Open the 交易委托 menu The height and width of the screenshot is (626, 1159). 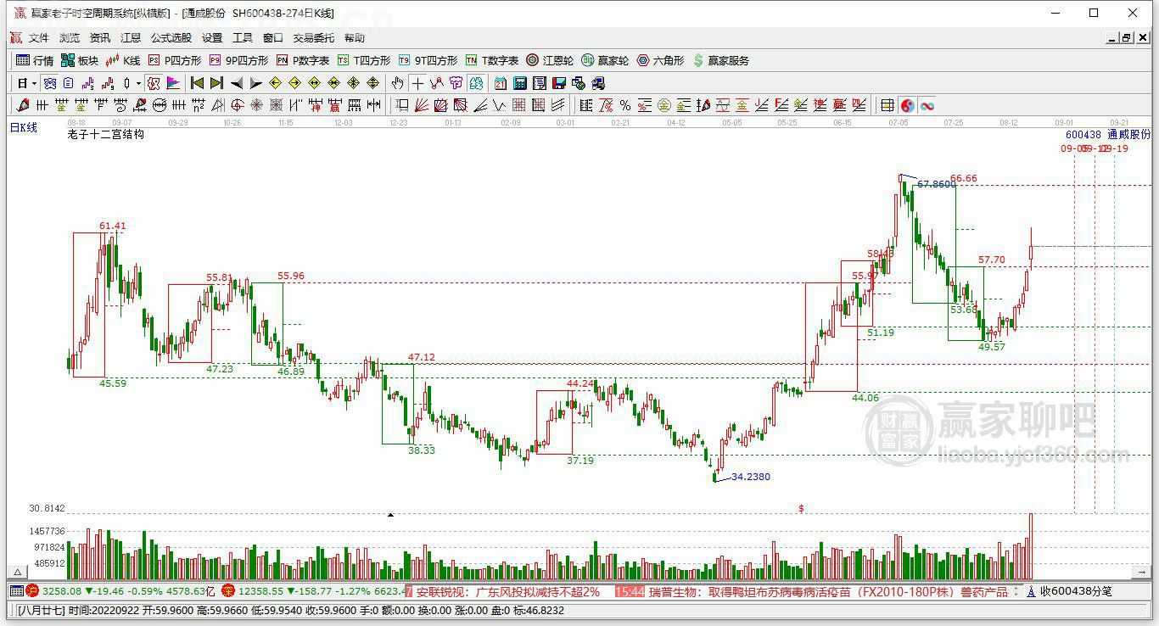coord(314,38)
